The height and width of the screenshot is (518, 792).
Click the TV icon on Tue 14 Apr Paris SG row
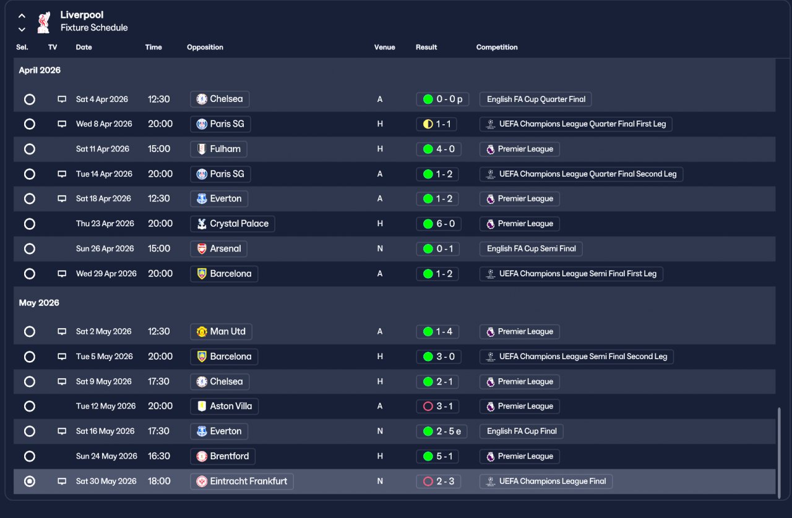click(x=62, y=174)
